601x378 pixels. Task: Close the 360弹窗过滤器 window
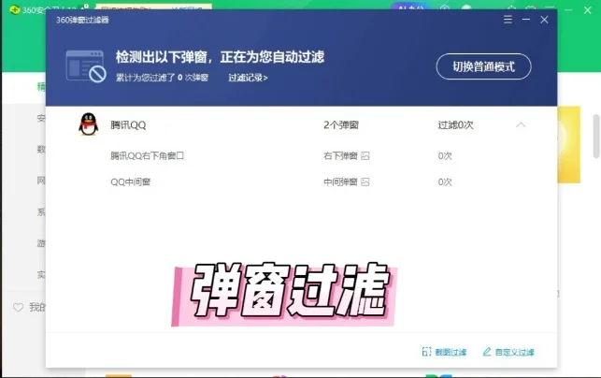click(x=544, y=20)
